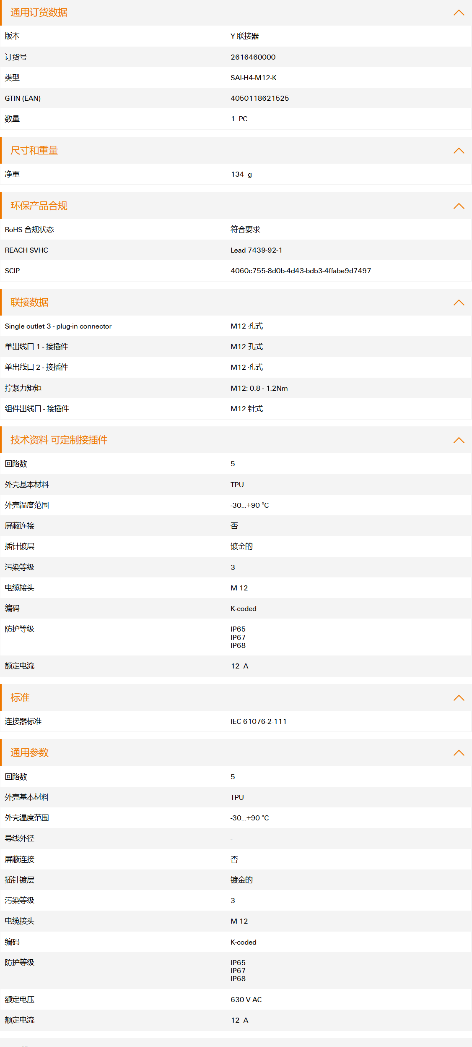Select rated voltage 630 V AC
The height and width of the screenshot is (1047, 472).
tap(246, 1000)
